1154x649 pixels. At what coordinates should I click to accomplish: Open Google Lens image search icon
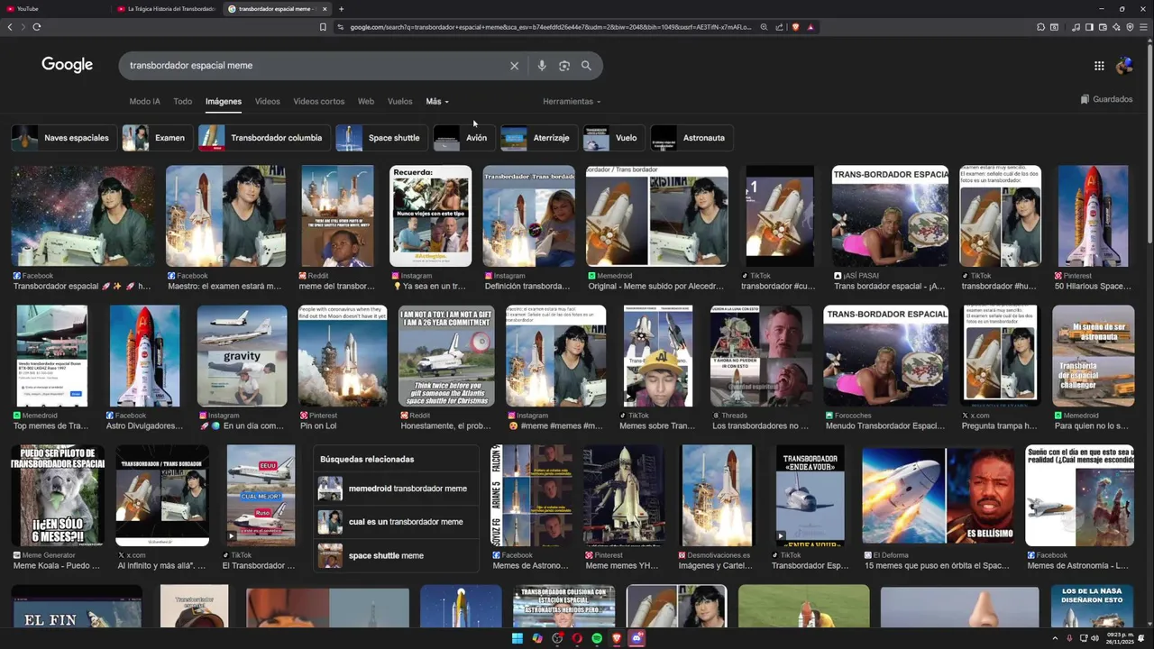(564, 66)
